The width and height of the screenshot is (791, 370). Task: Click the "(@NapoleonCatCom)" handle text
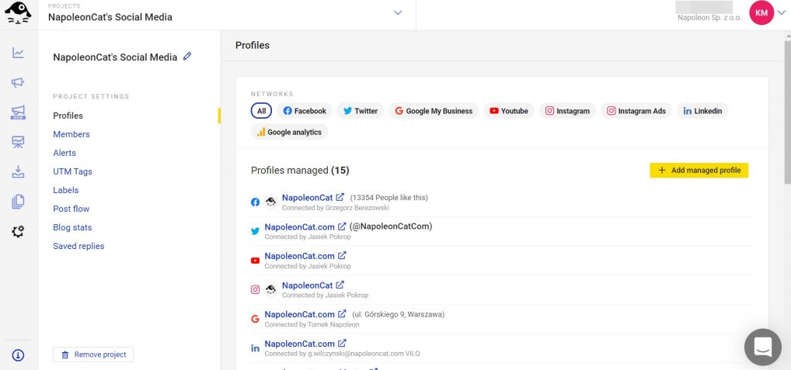(x=391, y=226)
